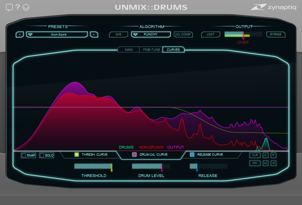Click the OUTPUT legend label in graph
This screenshot has height=205, width=302.
click(x=176, y=147)
